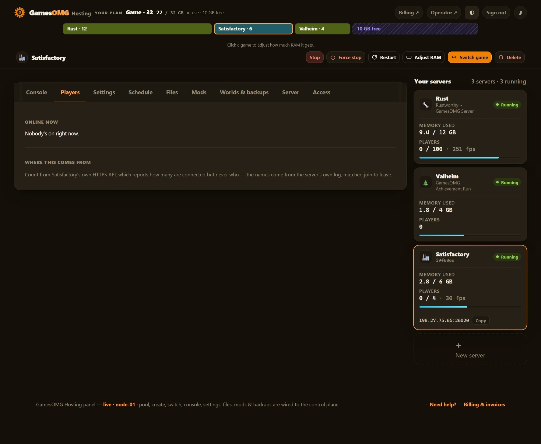
Task: Open the Mods tab
Action: pos(199,92)
